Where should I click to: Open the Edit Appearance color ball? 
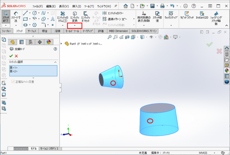coord(166,37)
